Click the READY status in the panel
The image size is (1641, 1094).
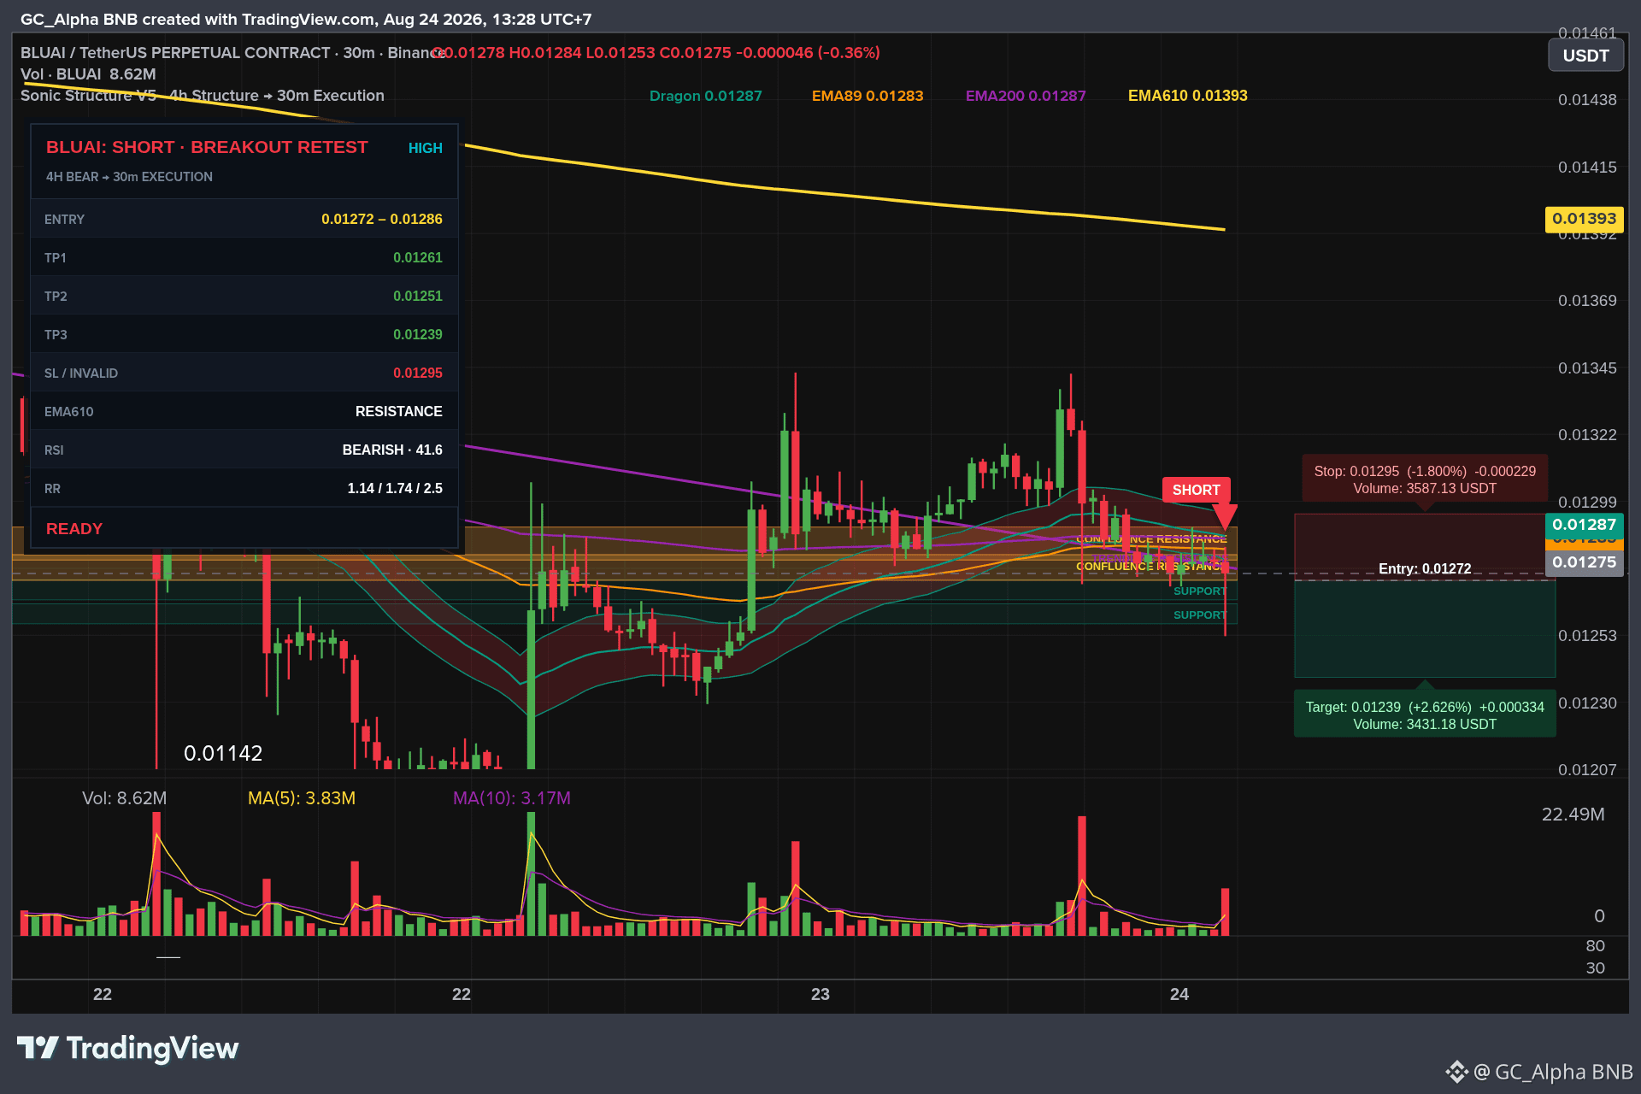coord(74,529)
